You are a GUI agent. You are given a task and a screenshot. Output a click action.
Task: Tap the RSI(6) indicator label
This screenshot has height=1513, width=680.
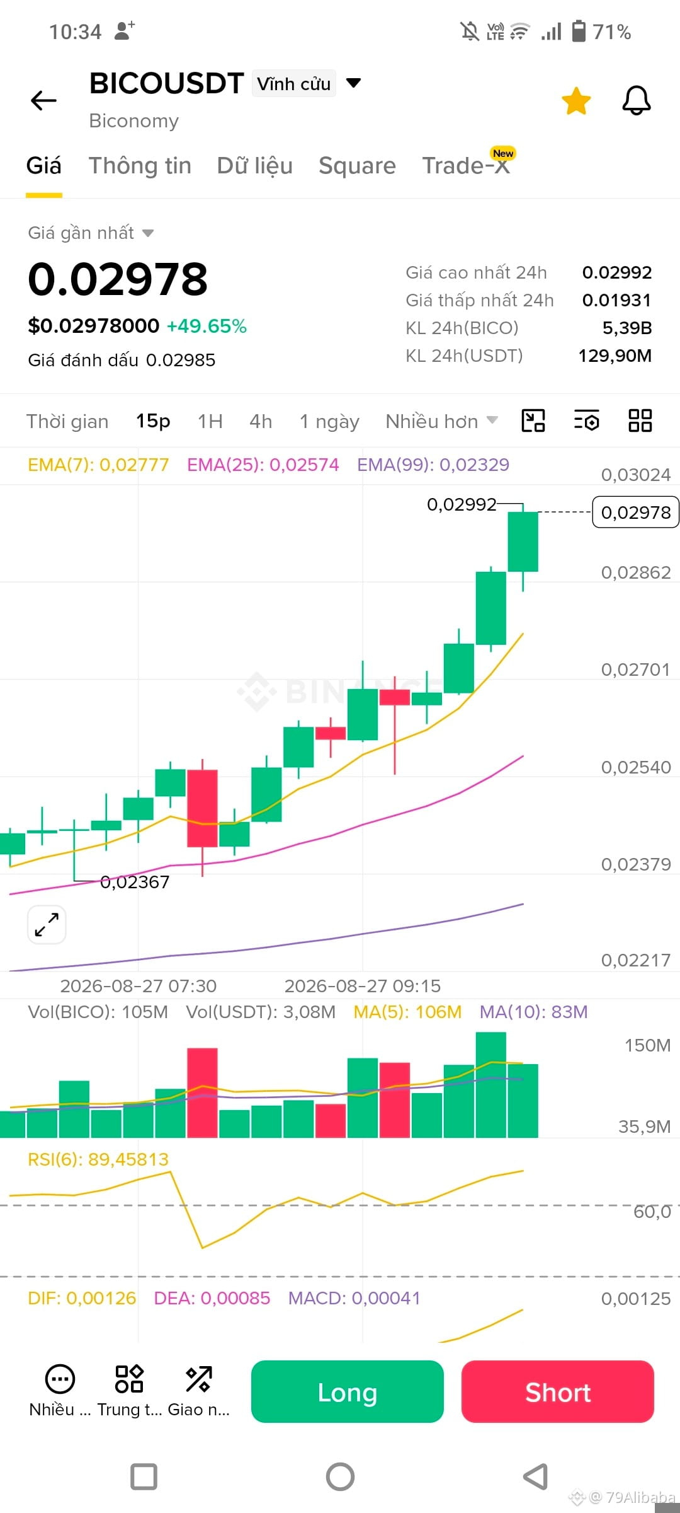click(x=98, y=1159)
